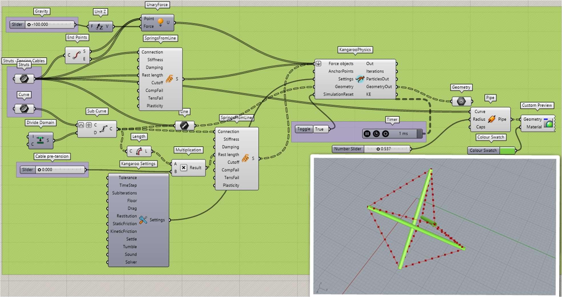Click the Force objects flatten arrow icon
Image resolution: width=562 pixels, height=297 pixels.
pyautogui.click(x=318, y=64)
